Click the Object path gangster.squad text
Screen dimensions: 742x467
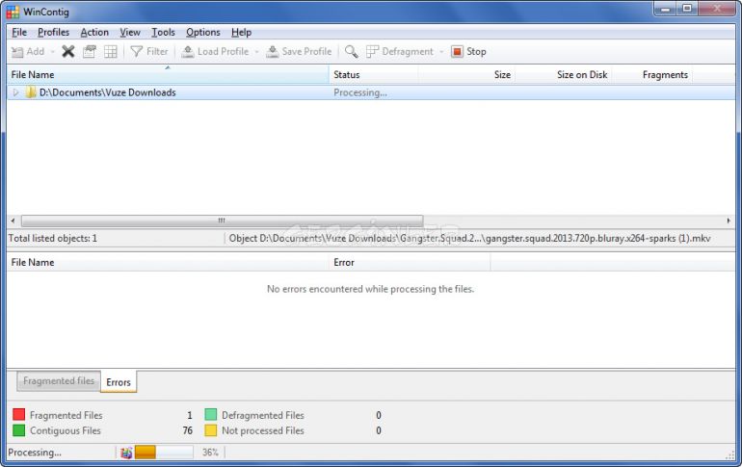point(469,238)
